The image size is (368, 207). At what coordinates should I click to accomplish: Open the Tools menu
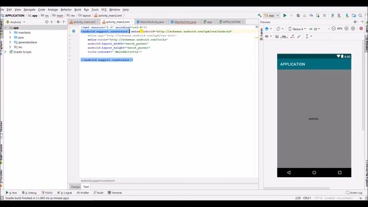(95, 10)
